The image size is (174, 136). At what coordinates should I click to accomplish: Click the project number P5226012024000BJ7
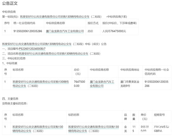click(x=32, y=49)
